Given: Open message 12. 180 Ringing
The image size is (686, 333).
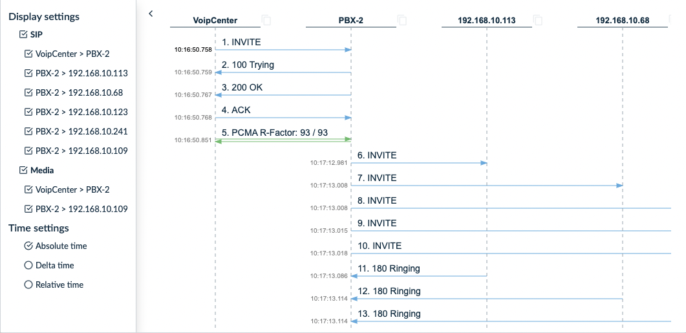Looking at the screenshot, I should pos(389,291).
